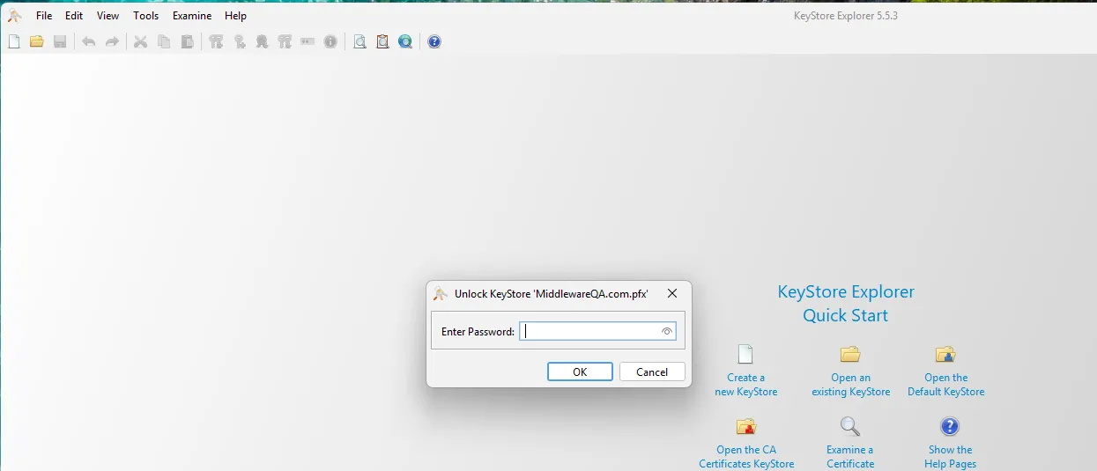Open the File menu
The image size is (1097, 471).
tap(44, 16)
